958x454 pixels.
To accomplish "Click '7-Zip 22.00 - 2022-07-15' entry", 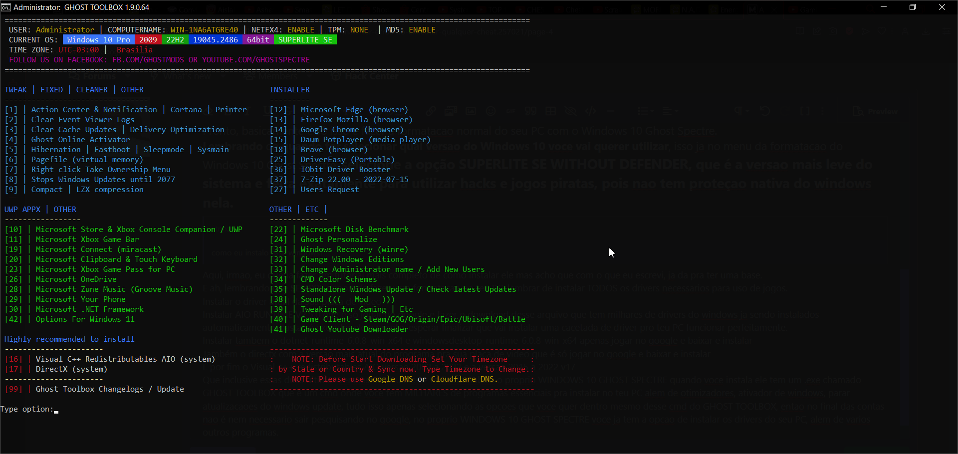I will pyautogui.click(x=354, y=180).
